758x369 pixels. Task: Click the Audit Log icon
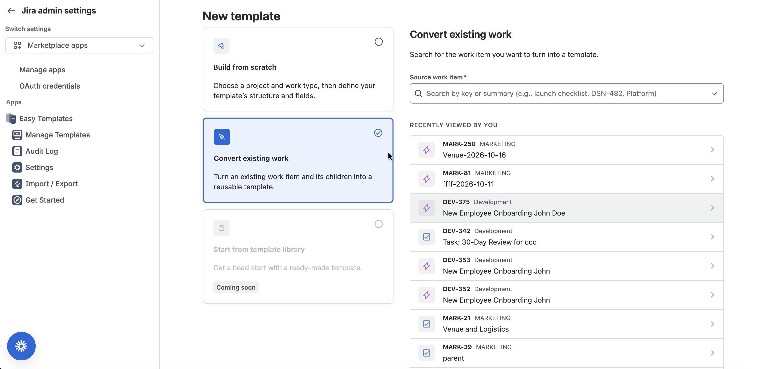pyautogui.click(x=17, y=151)
